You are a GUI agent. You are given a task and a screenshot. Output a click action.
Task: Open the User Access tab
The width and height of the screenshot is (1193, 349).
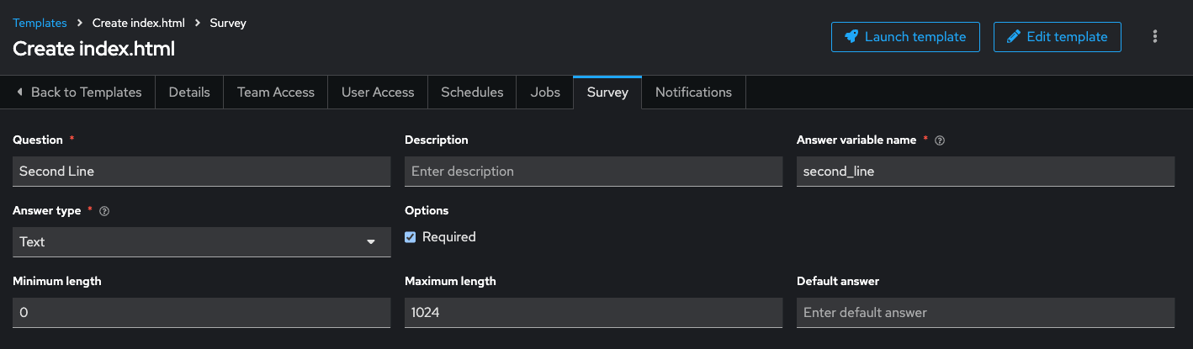378,93
